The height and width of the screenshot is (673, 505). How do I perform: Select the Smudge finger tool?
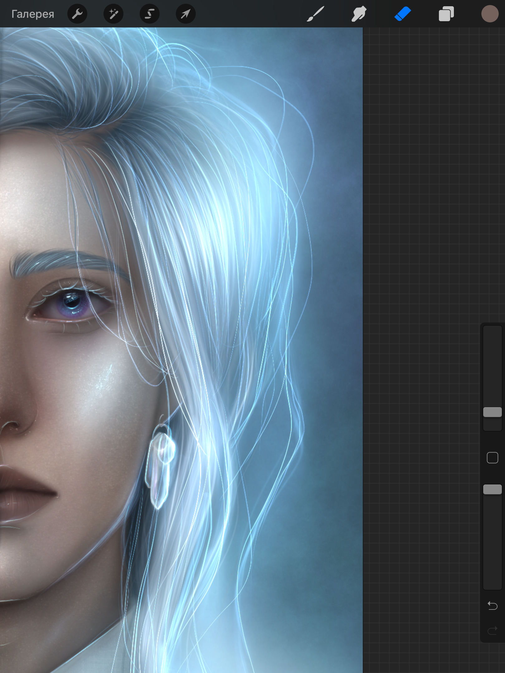coord(359,14)
